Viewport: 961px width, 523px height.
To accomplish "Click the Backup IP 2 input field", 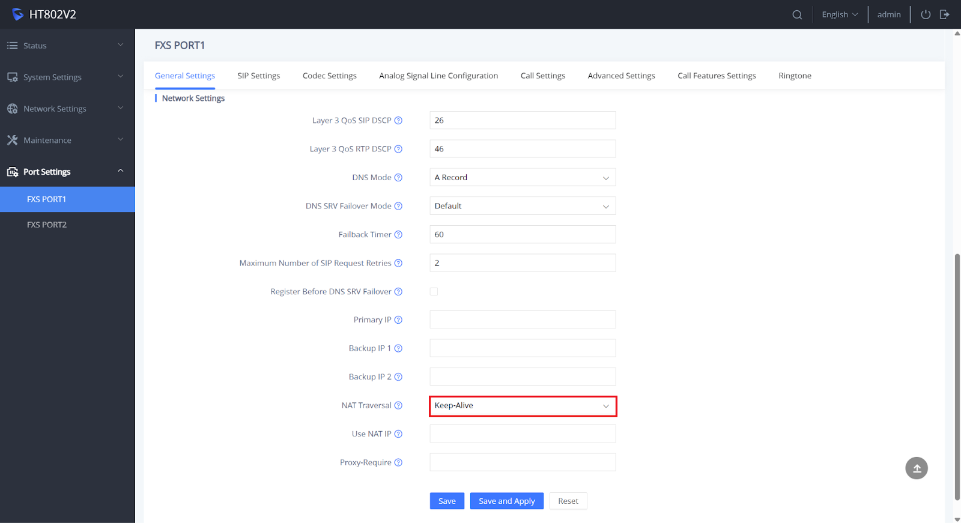I will pos(523,376).
